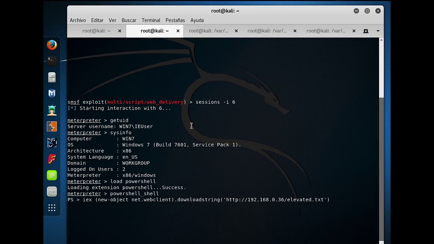Viewport: 434px width, 244px height.
Task: Close the first root@kali: ~ tab
Action: [x=119, y=31]
